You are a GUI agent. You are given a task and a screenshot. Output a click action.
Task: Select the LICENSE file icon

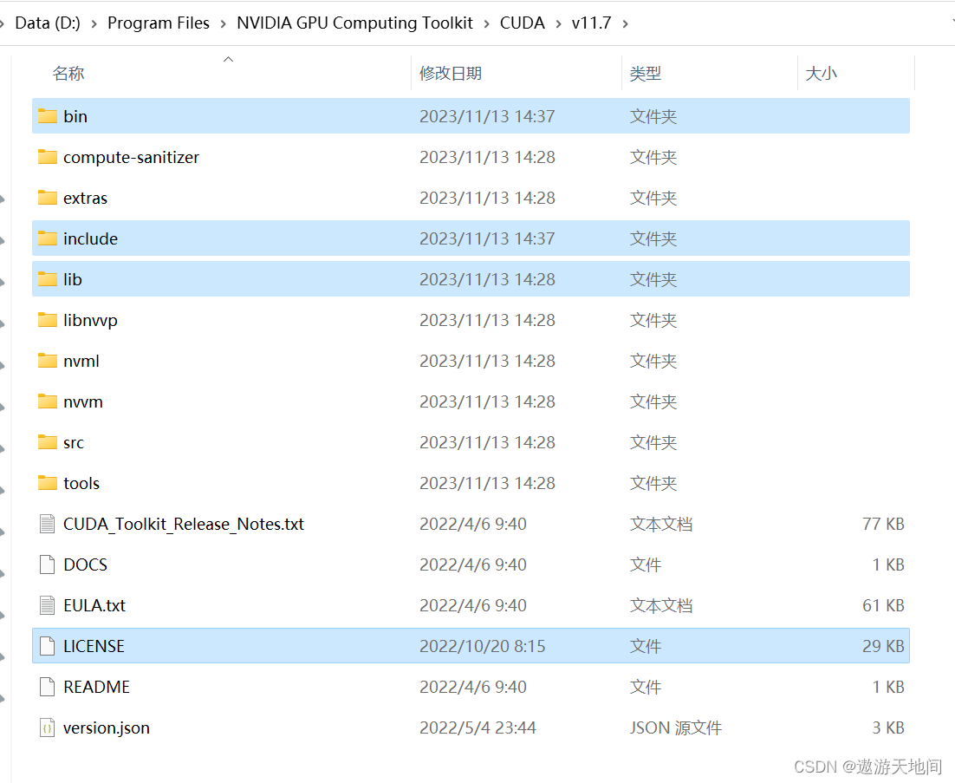tap(48, 646)
